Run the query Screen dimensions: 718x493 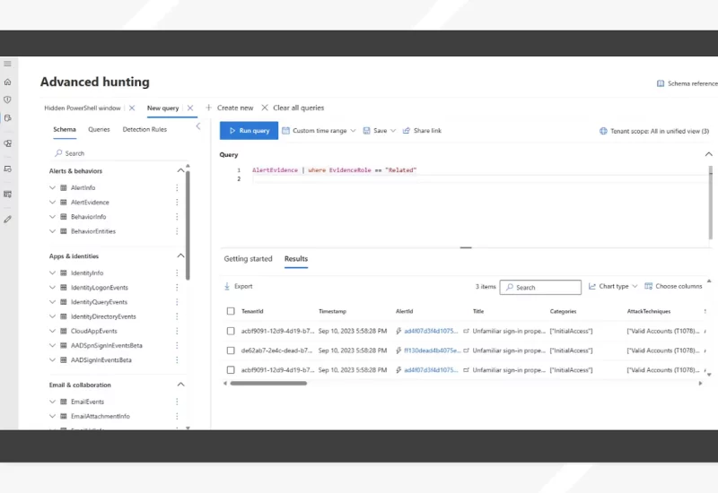[x=249, y=130]
